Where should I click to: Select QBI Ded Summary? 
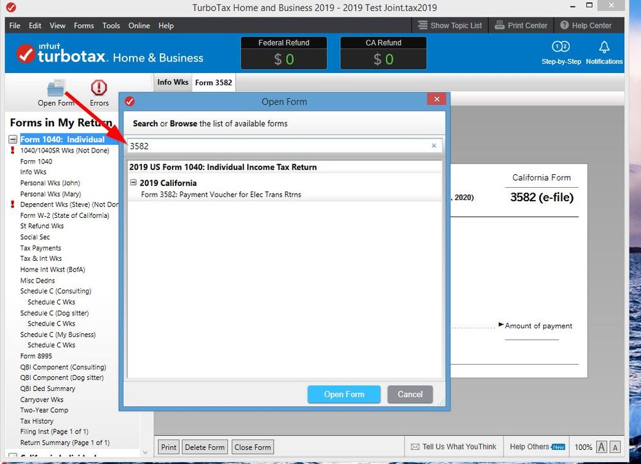(47, 388)
